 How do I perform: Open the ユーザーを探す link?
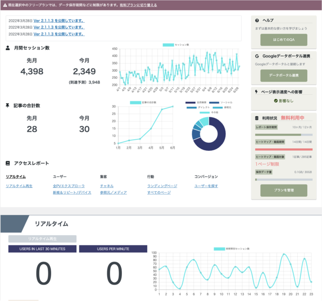pos(206,186)
